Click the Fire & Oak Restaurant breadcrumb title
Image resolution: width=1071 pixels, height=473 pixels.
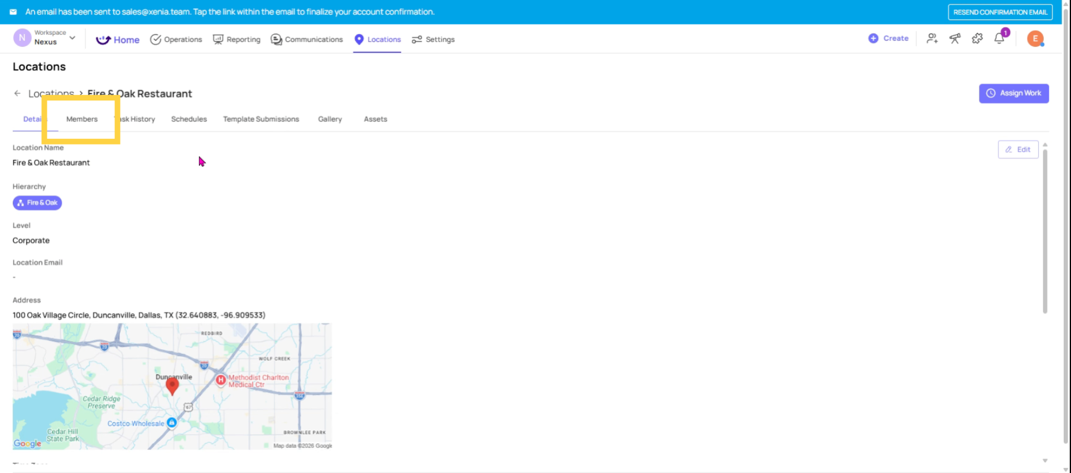[139, 94]
